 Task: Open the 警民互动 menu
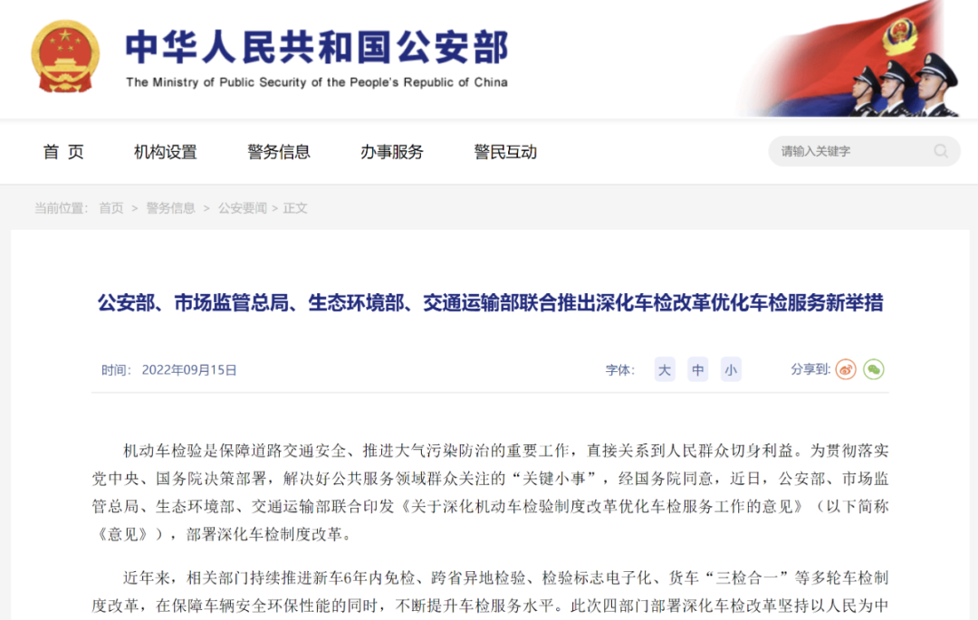pos(505,152)
